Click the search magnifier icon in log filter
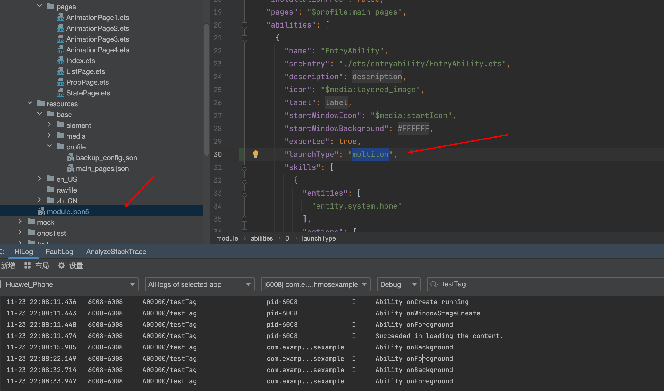The height and width of the screenshot is (391, 664). pos(434,284)
